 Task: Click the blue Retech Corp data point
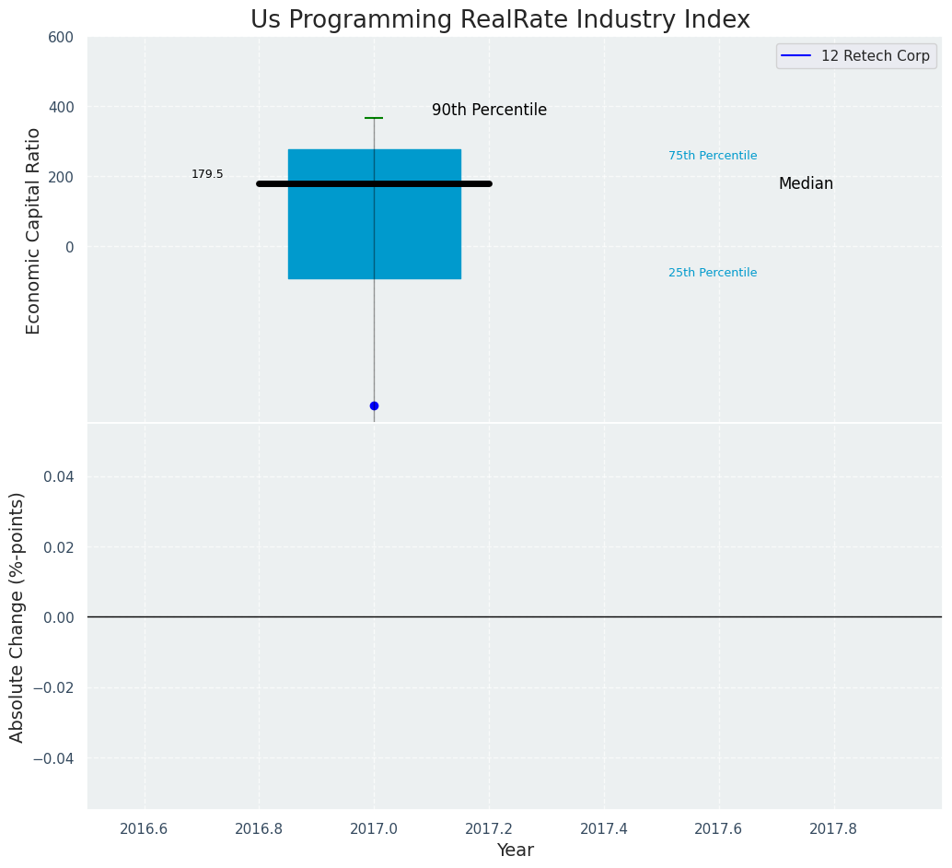(374, 405)
